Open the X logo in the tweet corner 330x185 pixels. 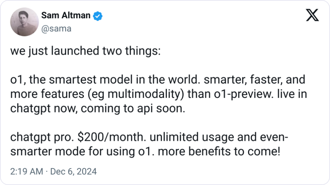click(312, 15)
